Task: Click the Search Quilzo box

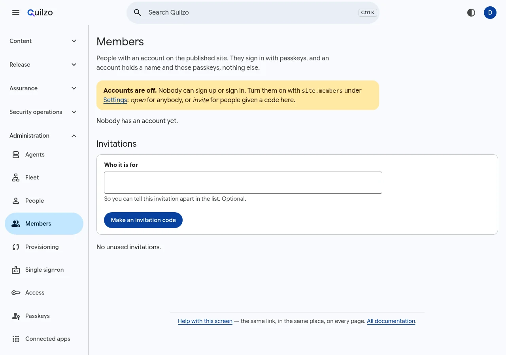Action: point(253,13)
